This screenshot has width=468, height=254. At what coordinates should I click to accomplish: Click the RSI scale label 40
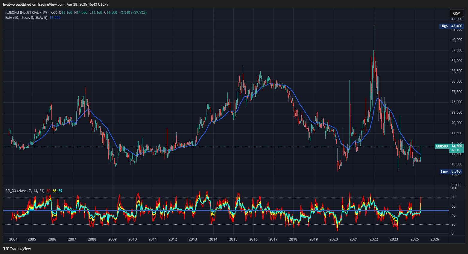coord(453,215)
